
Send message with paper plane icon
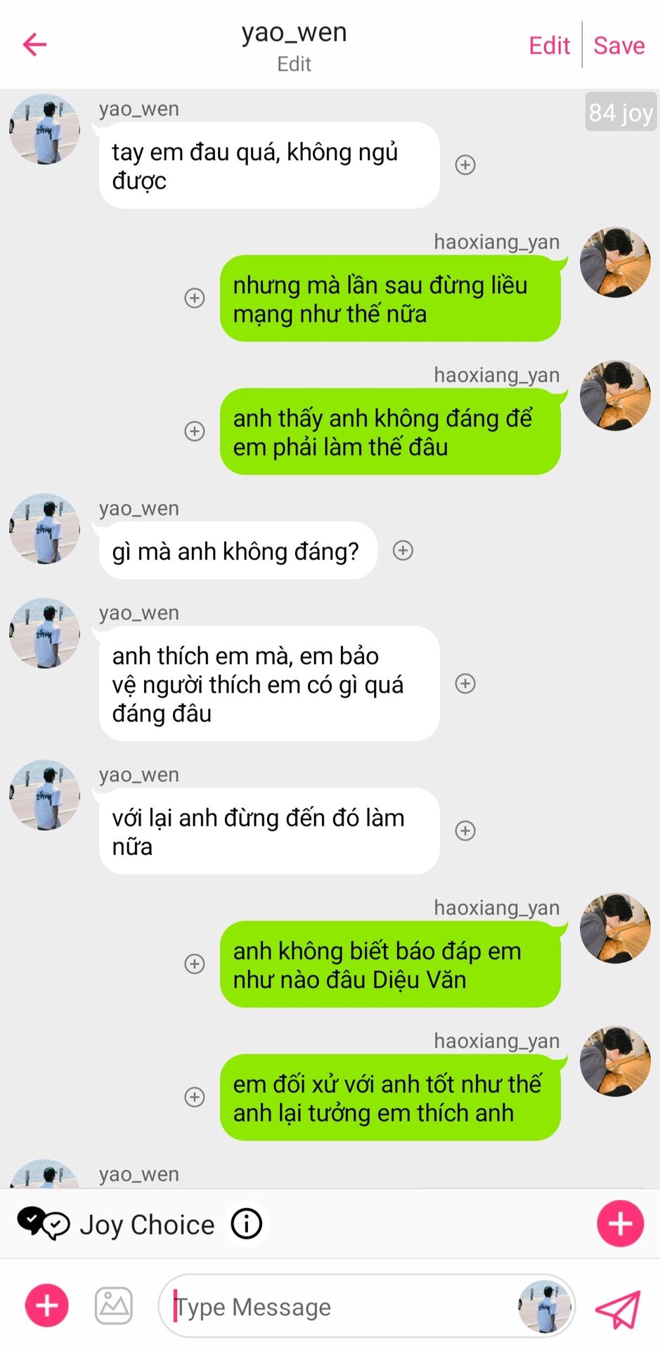pyautogui.click(x=617, y=1308)
